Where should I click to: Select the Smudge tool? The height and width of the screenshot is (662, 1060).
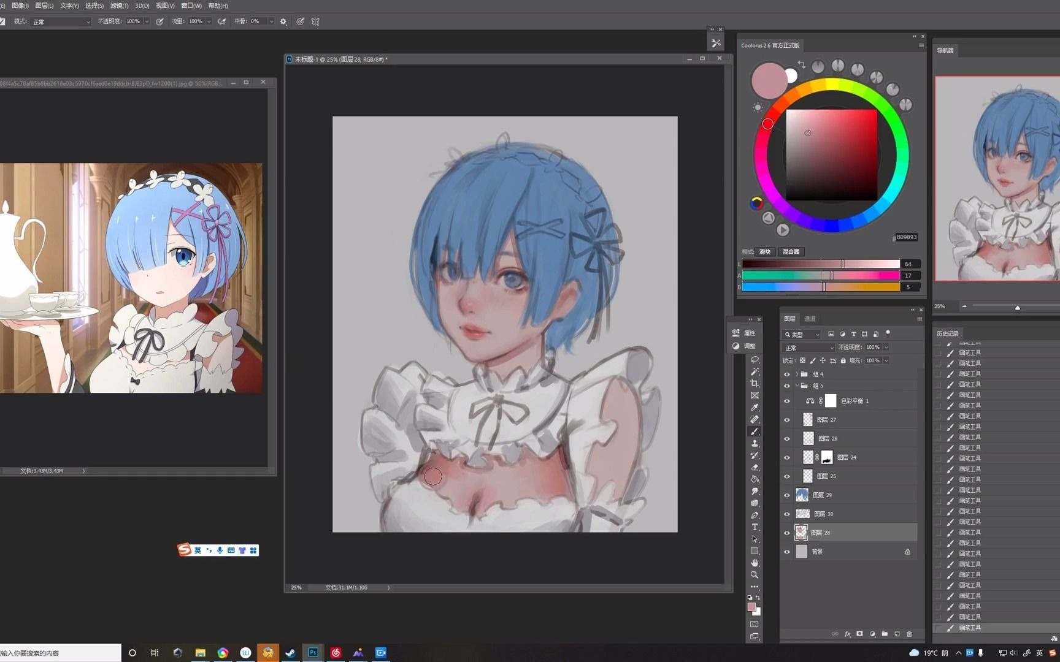coord(755,491)
